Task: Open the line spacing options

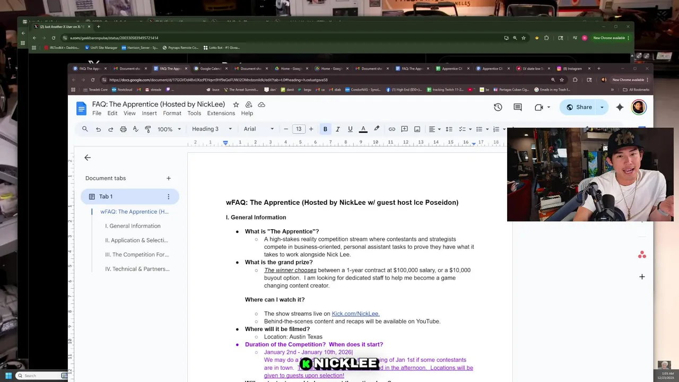Action: tap(449, 129)
